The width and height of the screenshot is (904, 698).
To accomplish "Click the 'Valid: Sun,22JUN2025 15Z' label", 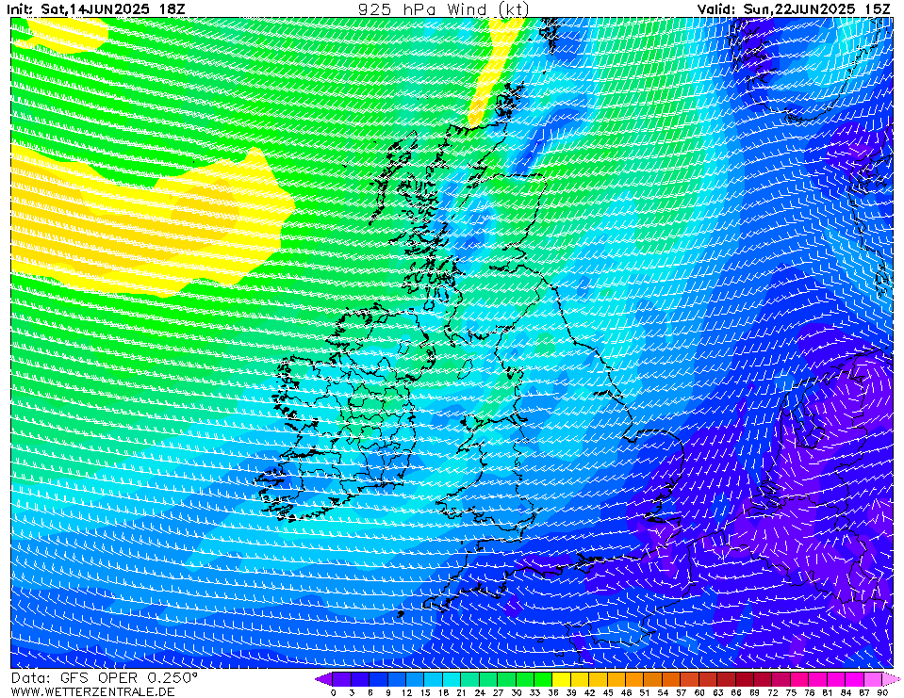I will click(794, 9).
